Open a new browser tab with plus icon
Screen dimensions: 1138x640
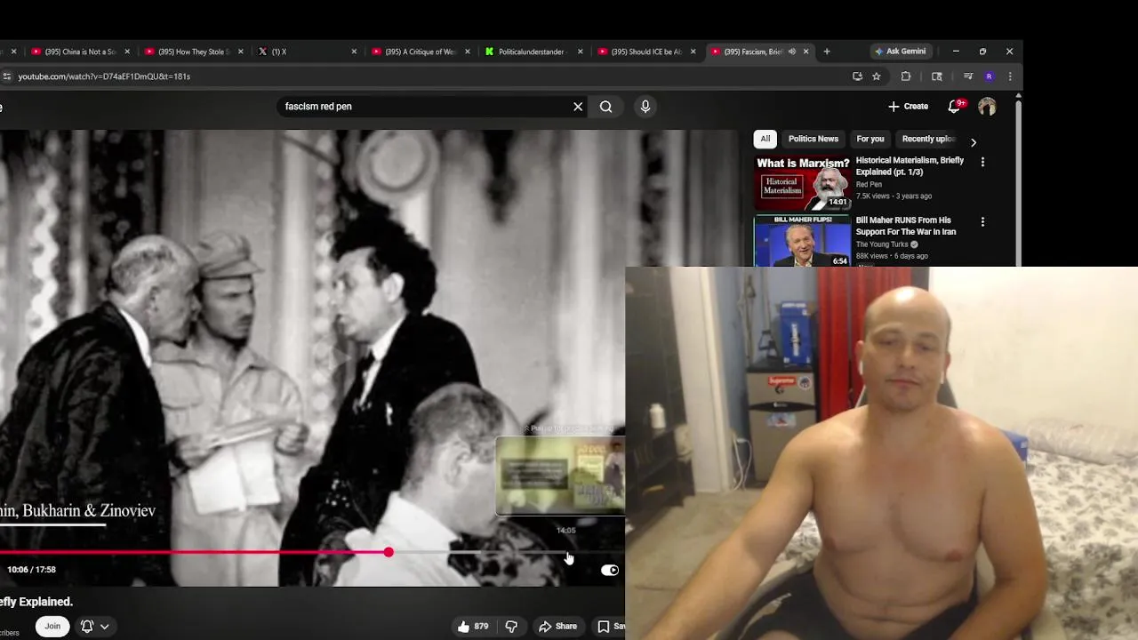coord(827,52)
